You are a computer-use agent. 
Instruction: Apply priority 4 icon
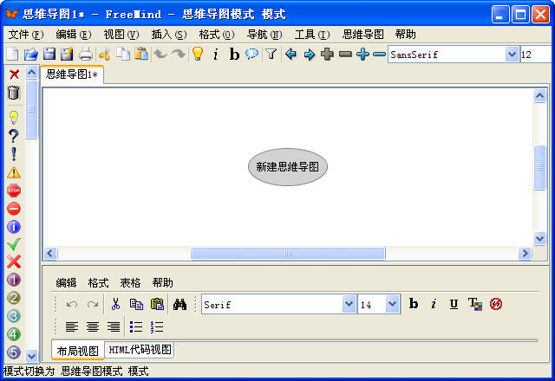(14, 334)
